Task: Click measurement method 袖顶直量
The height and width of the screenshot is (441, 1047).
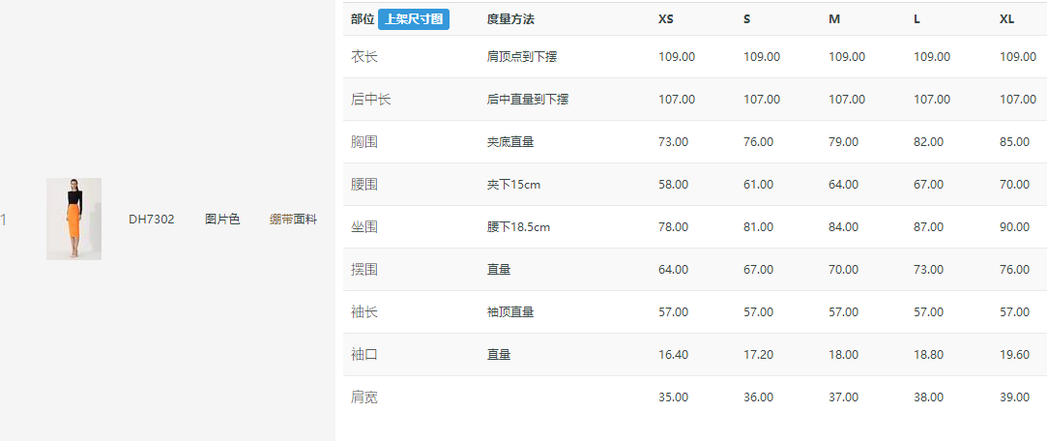Action: [510, 312]
